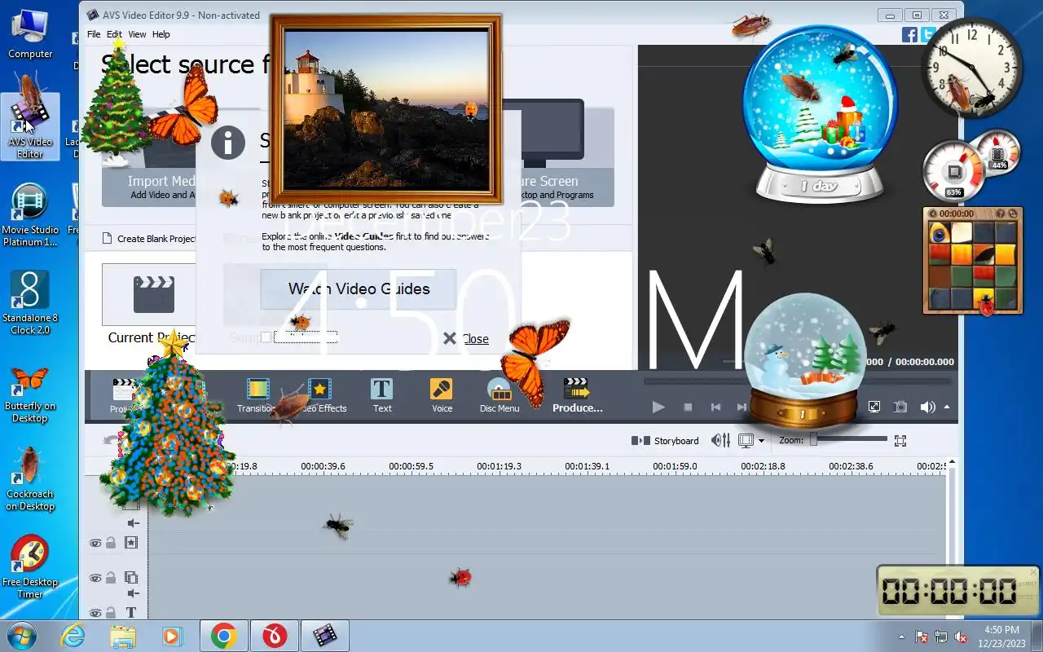
Task: Open Google Chrome from taskbar
Action: [224, 636]
